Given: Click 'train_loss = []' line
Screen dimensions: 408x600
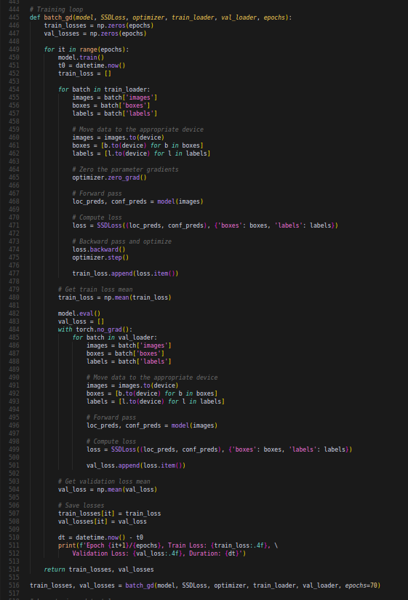Looking at the screenshot, I should coord(84,74).
